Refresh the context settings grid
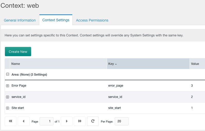 pos(93,121)
